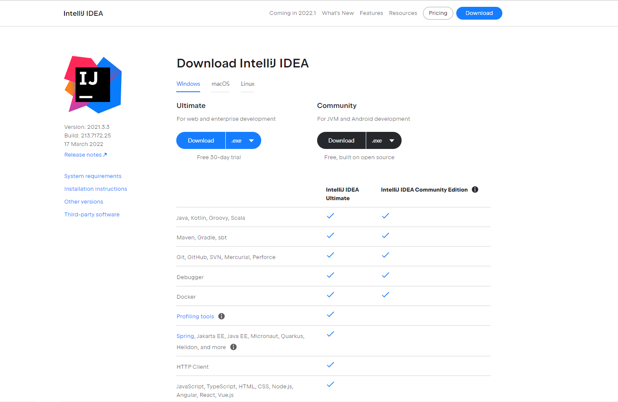
Task: Expand the Community .exe format dropdown
Action: 384,140
